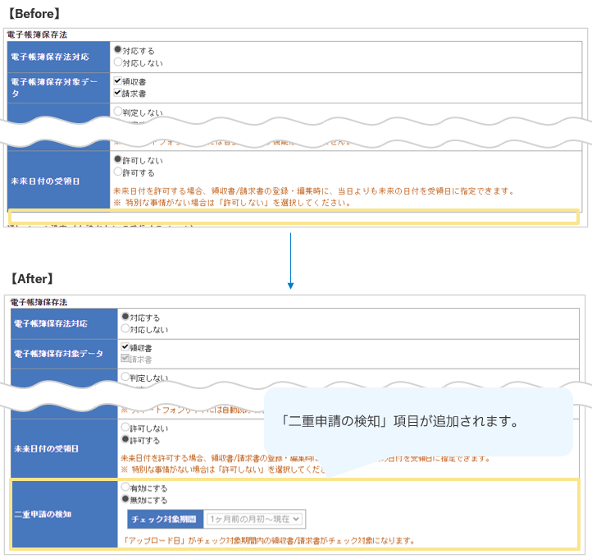Uncheck 領収書 checkbox in Before section
This screenshot has height=559, width=592.
pyautogui.click(x=118, y=81)
